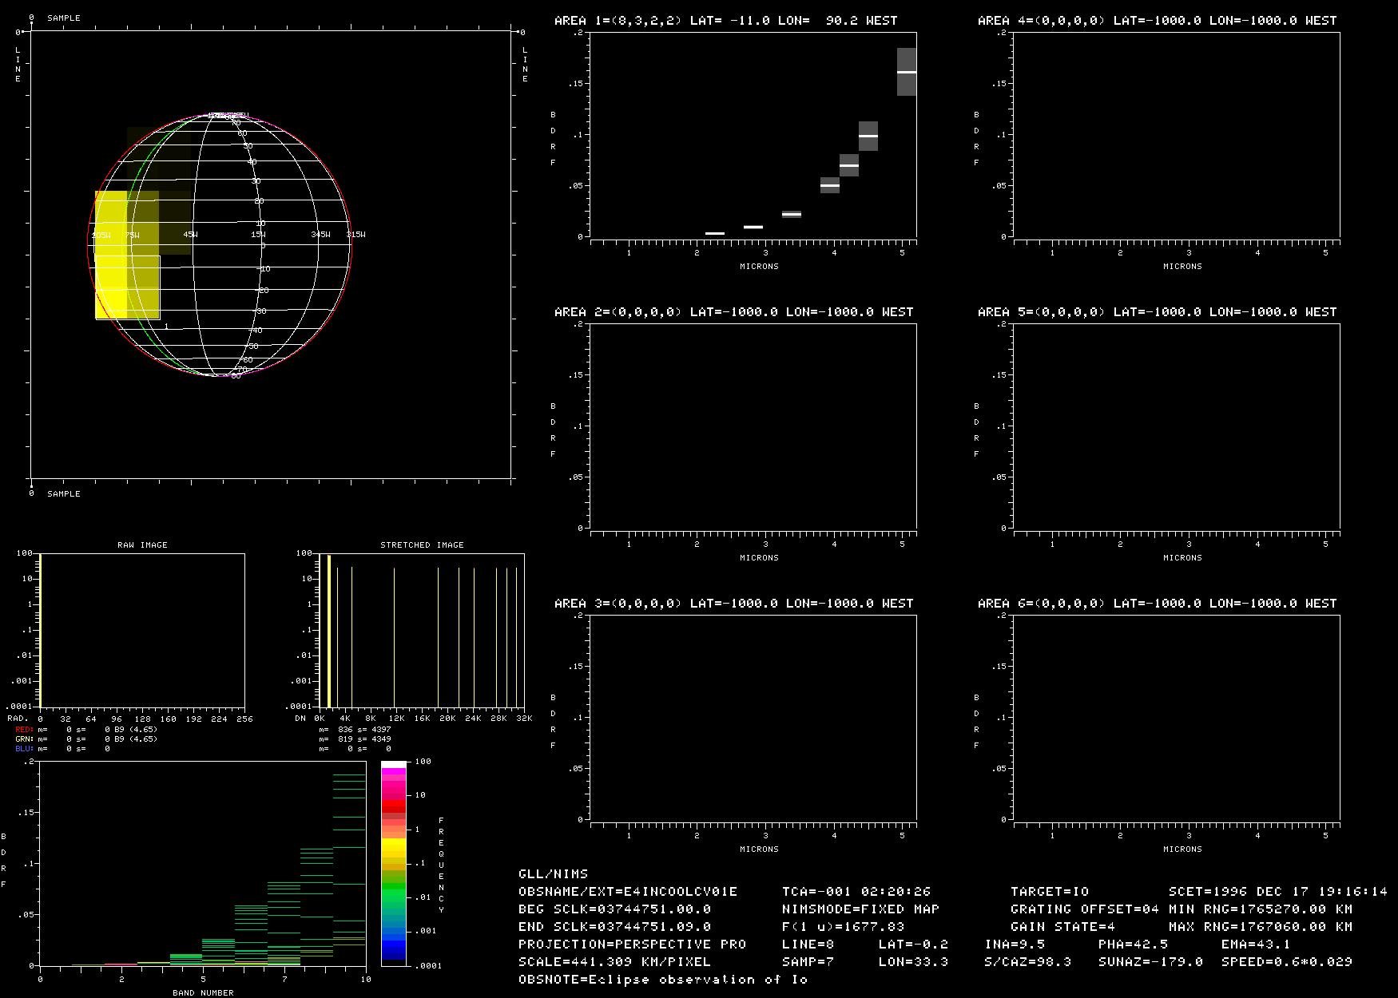Pick the blue band at the color bar bottom
Image resolution: width=1398 pixels, height=998 pixels.
point(393,950)
